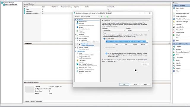Click the Quick Create icon in Actions pane
Image resolution: width=190 pixels, height=107 pixels.
click(x=174, y=8)
